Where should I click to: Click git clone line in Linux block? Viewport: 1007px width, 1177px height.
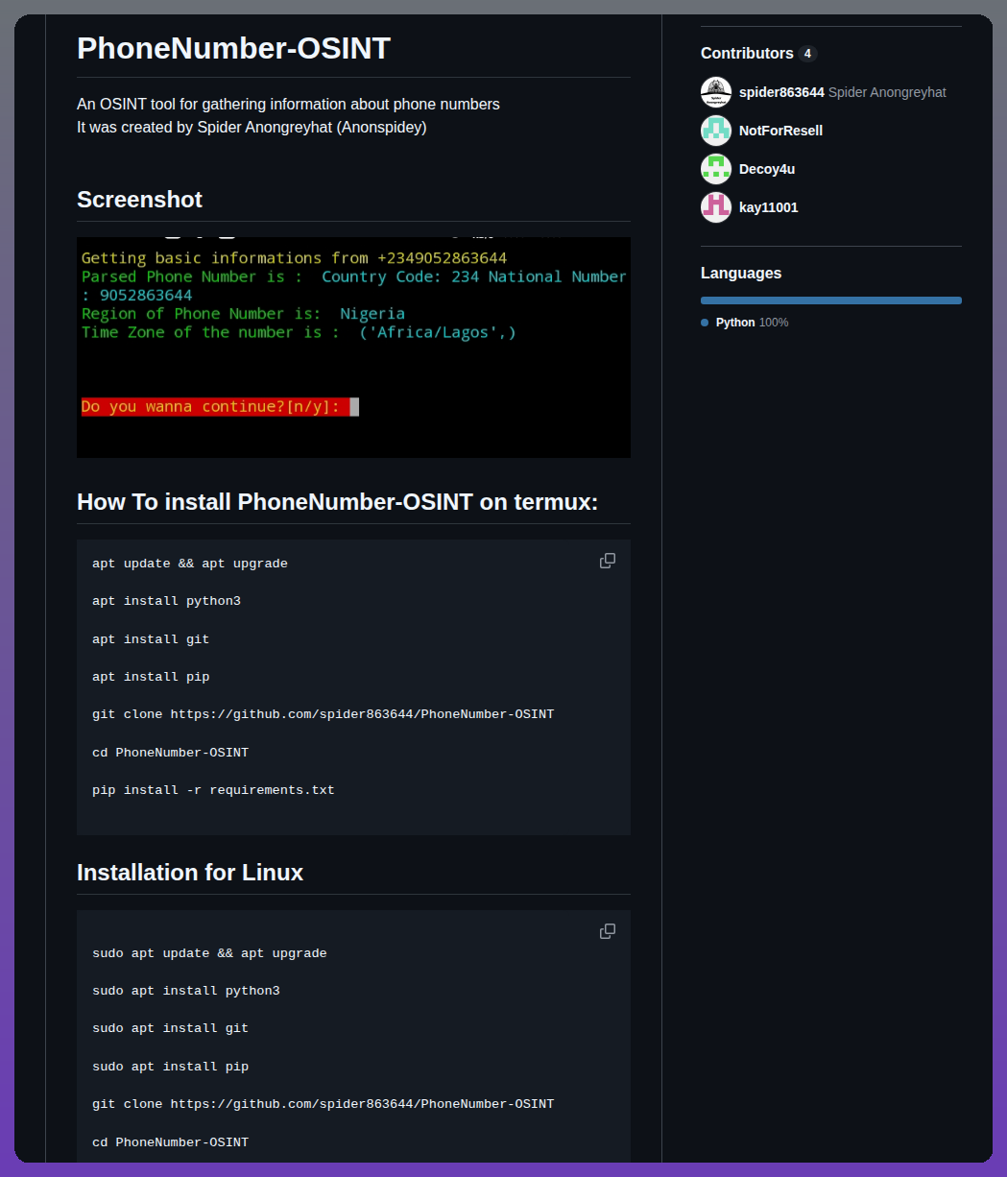(323, 1104)
